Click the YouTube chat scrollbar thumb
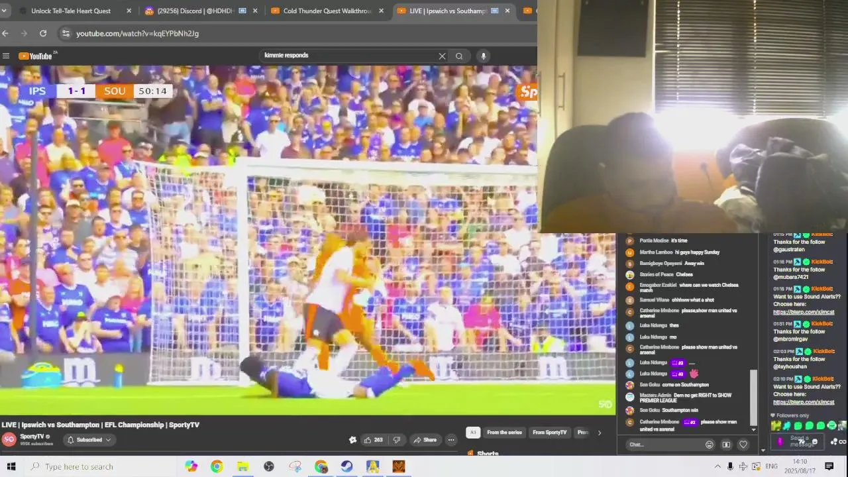Image resolution: width=848 pixels, height=477 pixels. click(x=753, y=397)
